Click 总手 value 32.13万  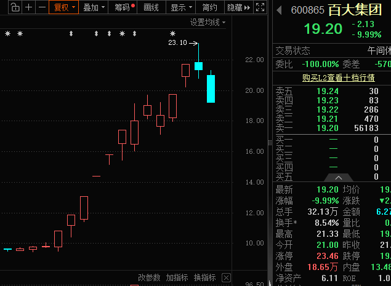click(323, 212)
